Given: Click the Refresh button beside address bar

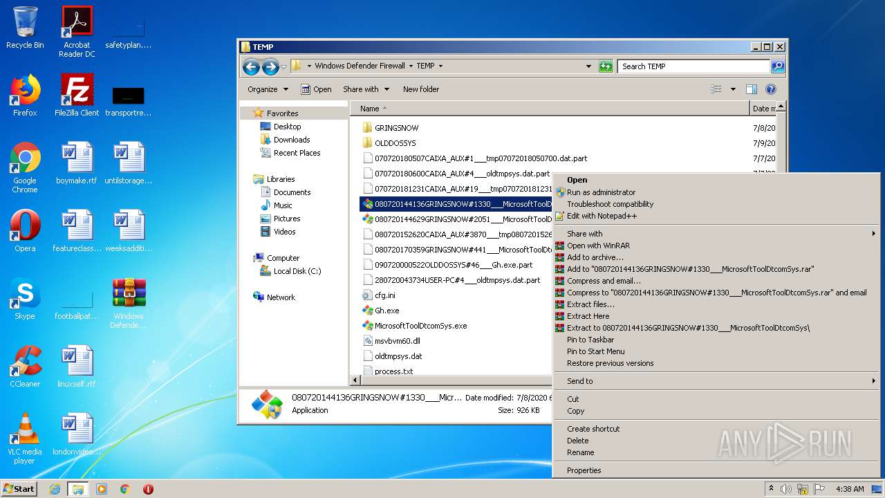Looking at the screenshot, I should [606, 66].
